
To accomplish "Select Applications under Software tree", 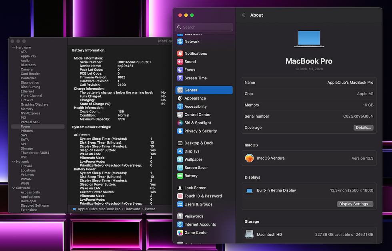I will click(x=30, y=197).
